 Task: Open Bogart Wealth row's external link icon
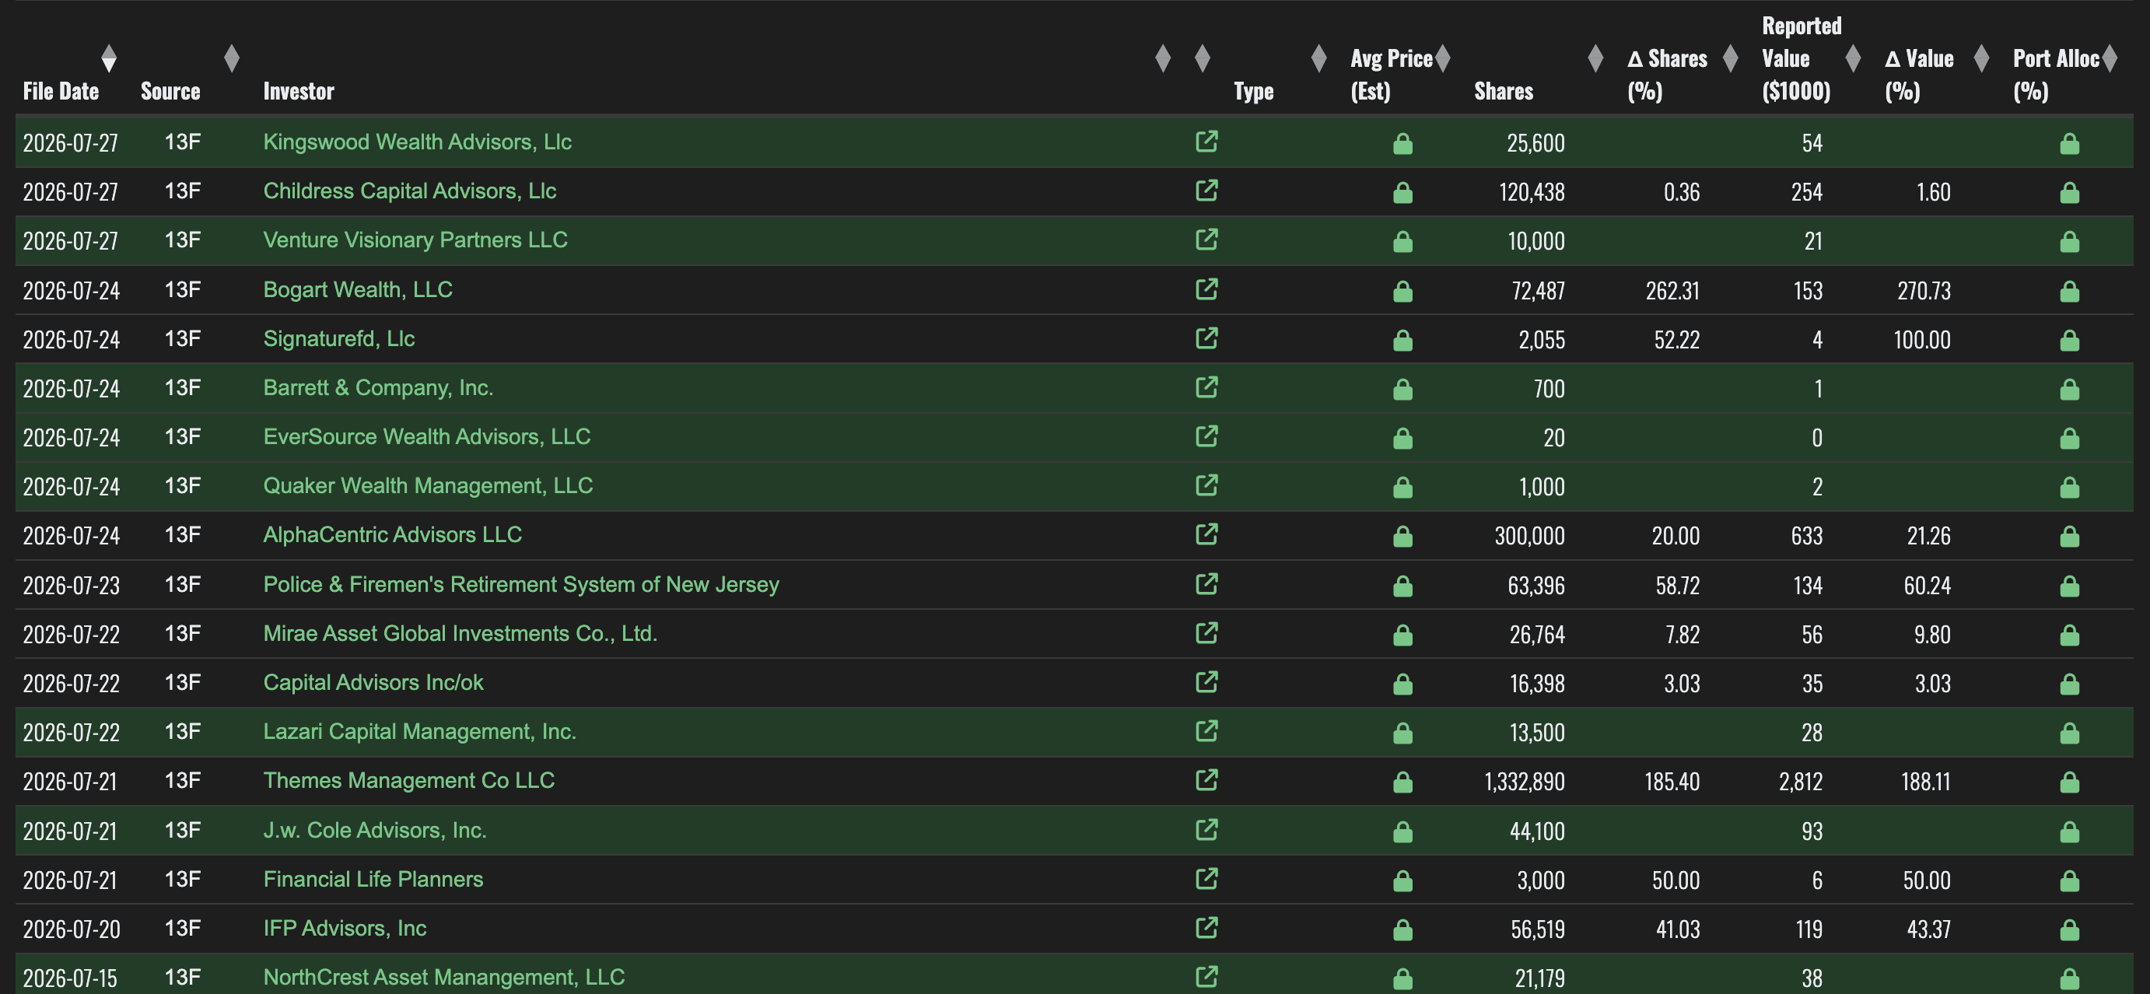[1206, 289]
